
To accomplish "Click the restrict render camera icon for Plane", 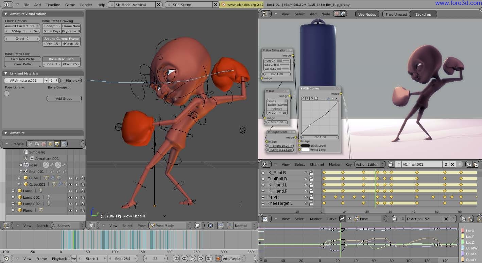I will [x=82, y=210].
